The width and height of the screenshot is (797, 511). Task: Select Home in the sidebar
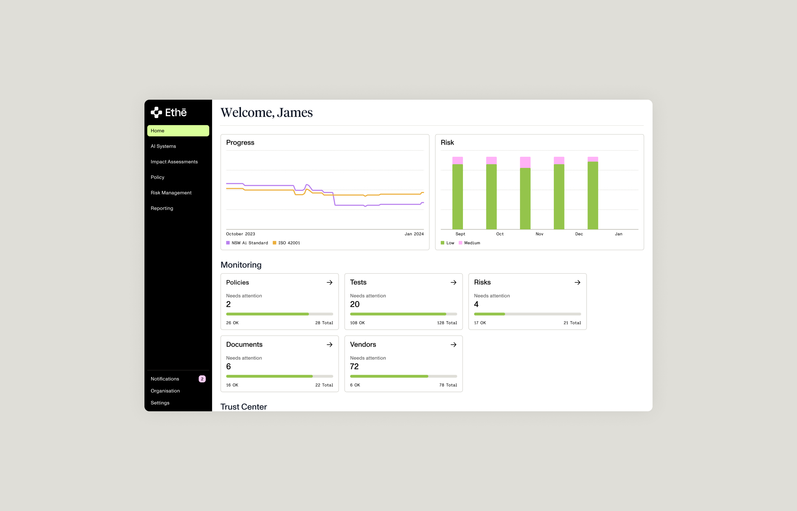click(x=178, y=131)
